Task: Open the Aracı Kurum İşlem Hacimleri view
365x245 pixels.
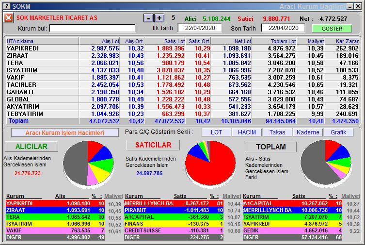Action: 65,133
